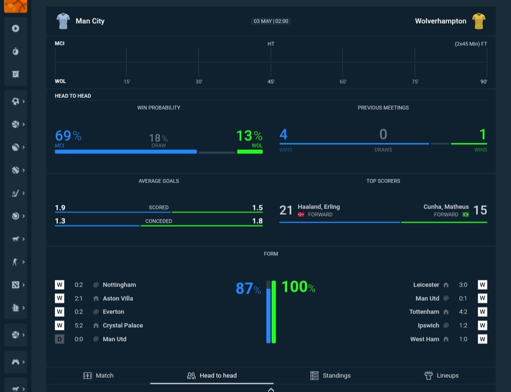The width and height of the screenshot is (511, 392).
Task: Click the W badge for West Ham result
Action: click(x=483, y=339)
